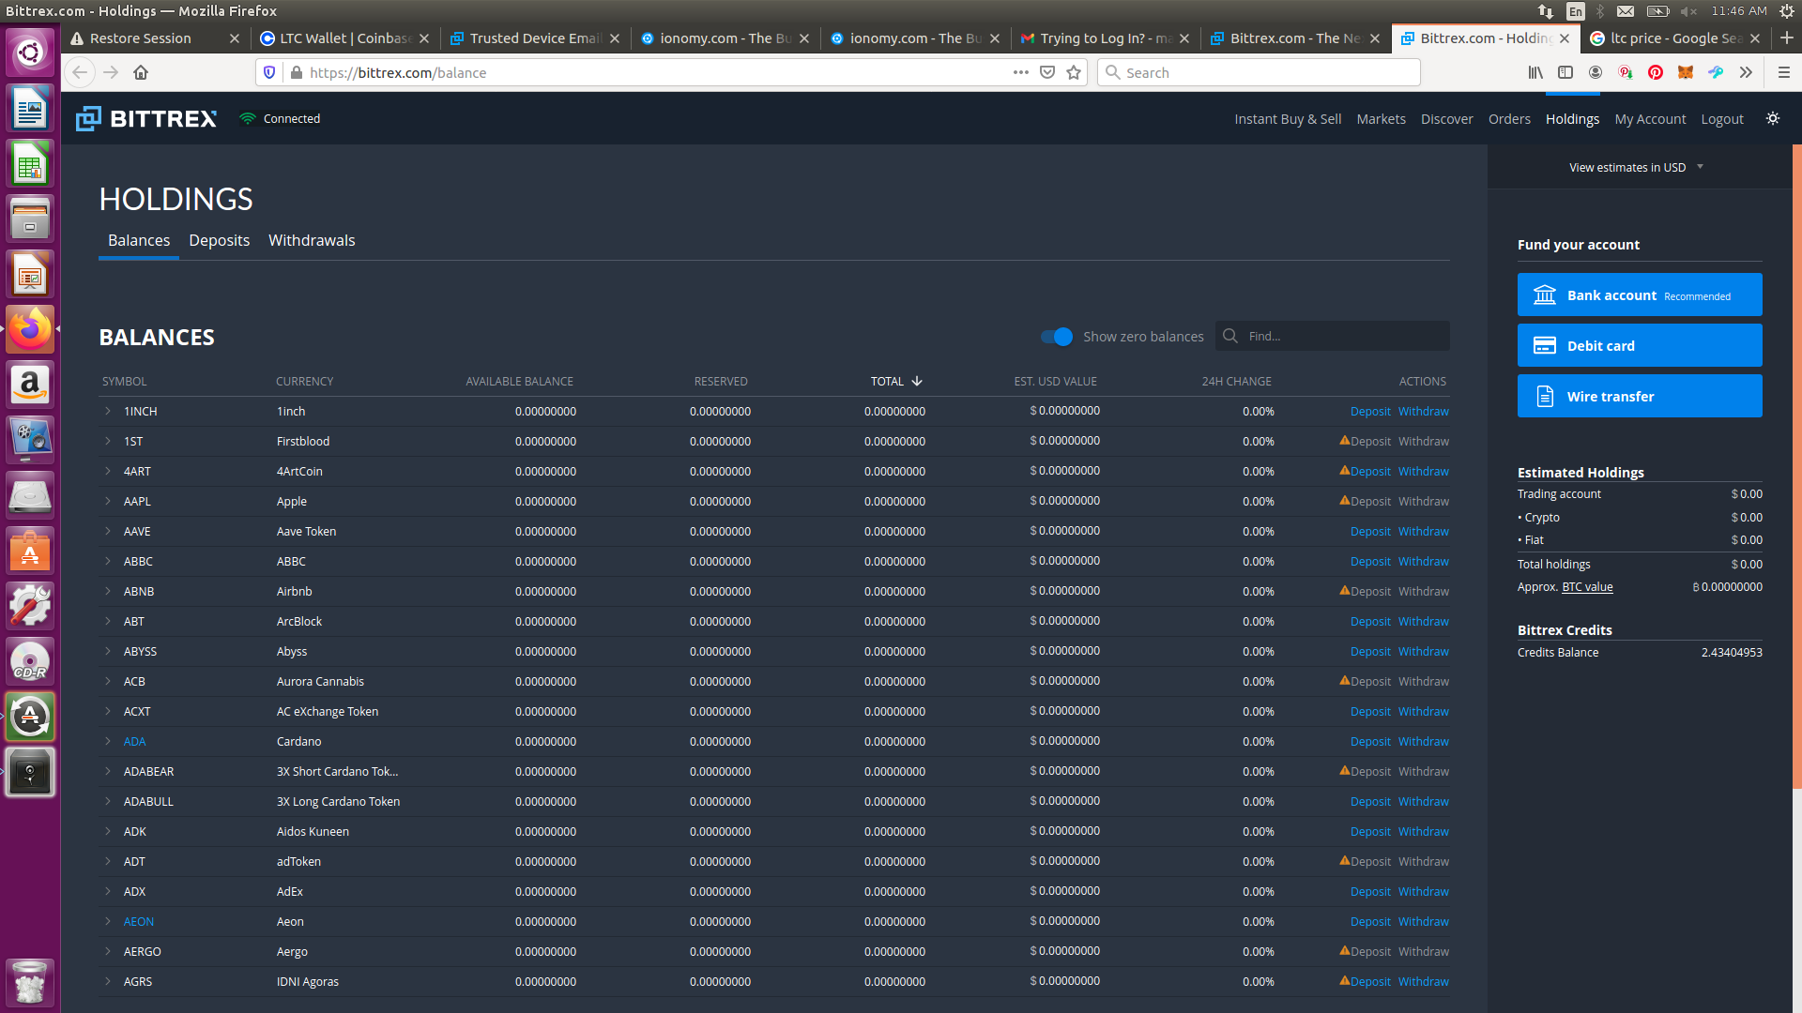Expand the 1INCH row chevron

[x=108, y=412]
